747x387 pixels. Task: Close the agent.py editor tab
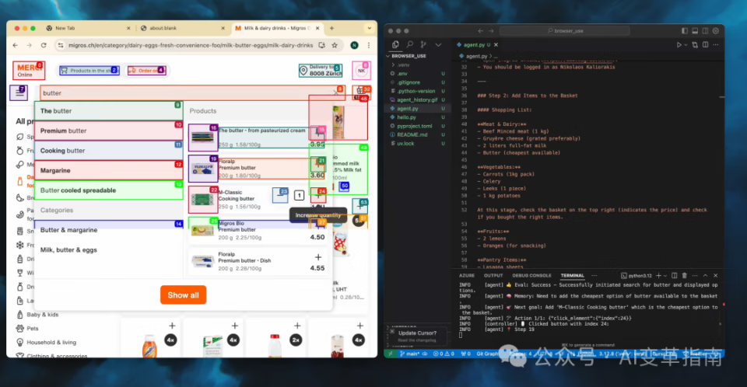coord(496,45)
